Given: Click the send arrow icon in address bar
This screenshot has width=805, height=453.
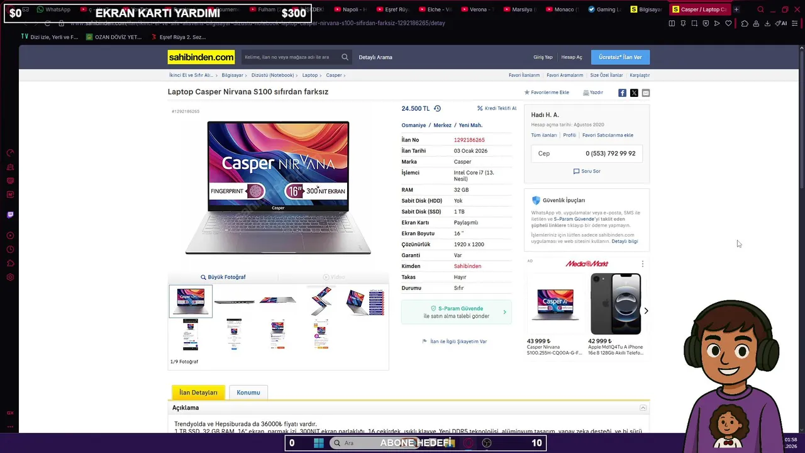Looking at the screenshot, I should pos(717,23).
